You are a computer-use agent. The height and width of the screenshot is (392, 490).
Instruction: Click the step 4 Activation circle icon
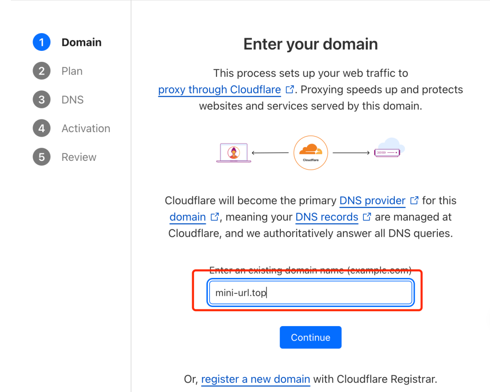[x=42, y=128]
